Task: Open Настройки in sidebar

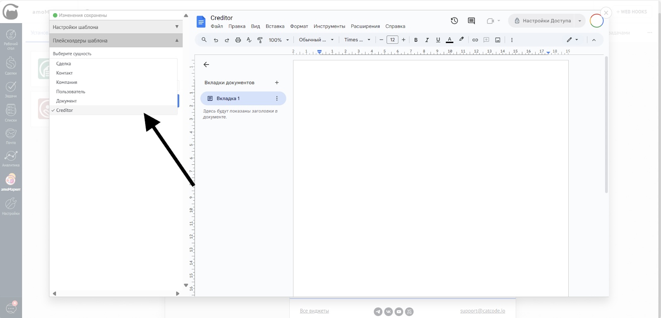Action: click(x=11, y=206)
